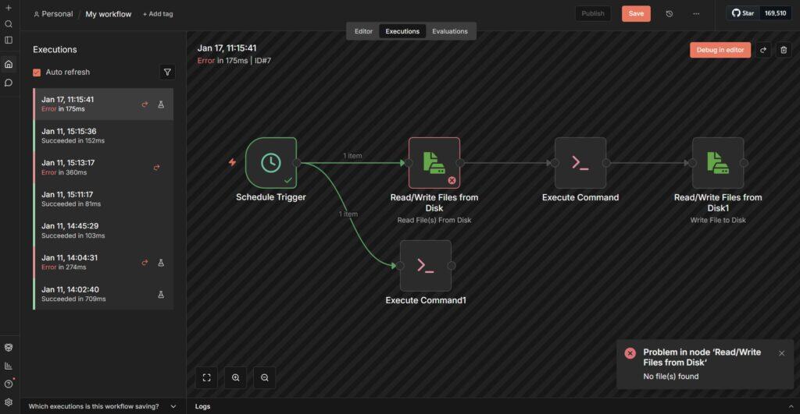This screenshot has height=414, width=800.
Task: Click the Debug in editor button
Action: [x=720, y=50]
